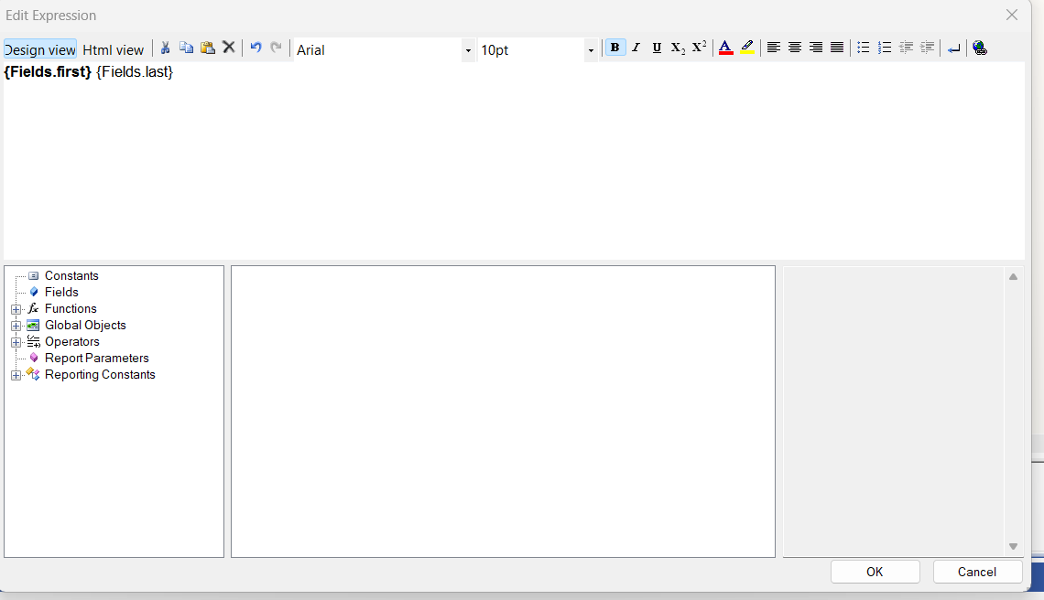The width and height of the screenshot is (1044, 600).
Task: Insert a line break using arrow icon
Action: coord(953,48)
